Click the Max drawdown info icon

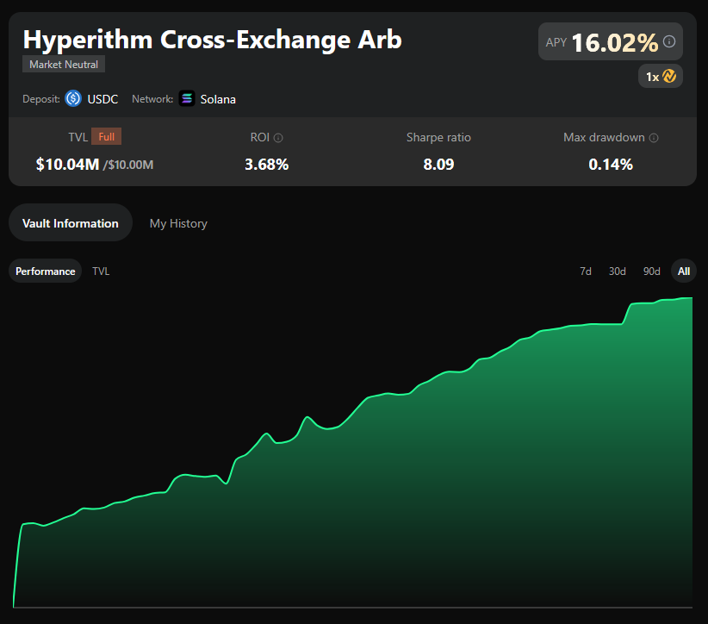(x=654, y=138)
